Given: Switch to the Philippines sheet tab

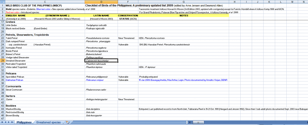Looking at the screenshot, I should click(x=24, y=122).
